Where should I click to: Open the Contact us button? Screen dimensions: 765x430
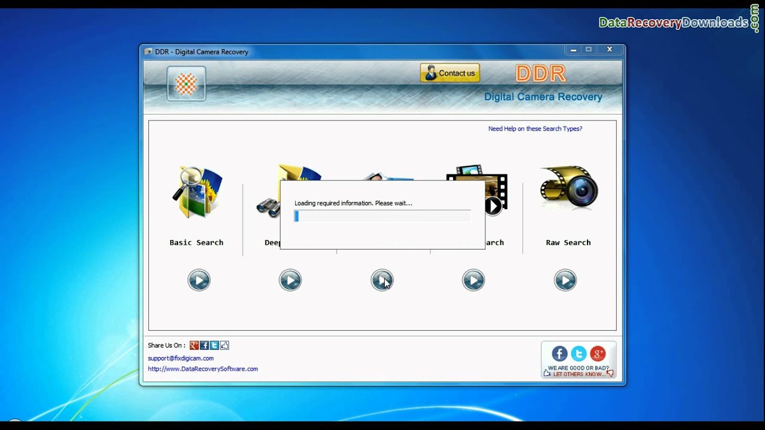coord(450,73)
